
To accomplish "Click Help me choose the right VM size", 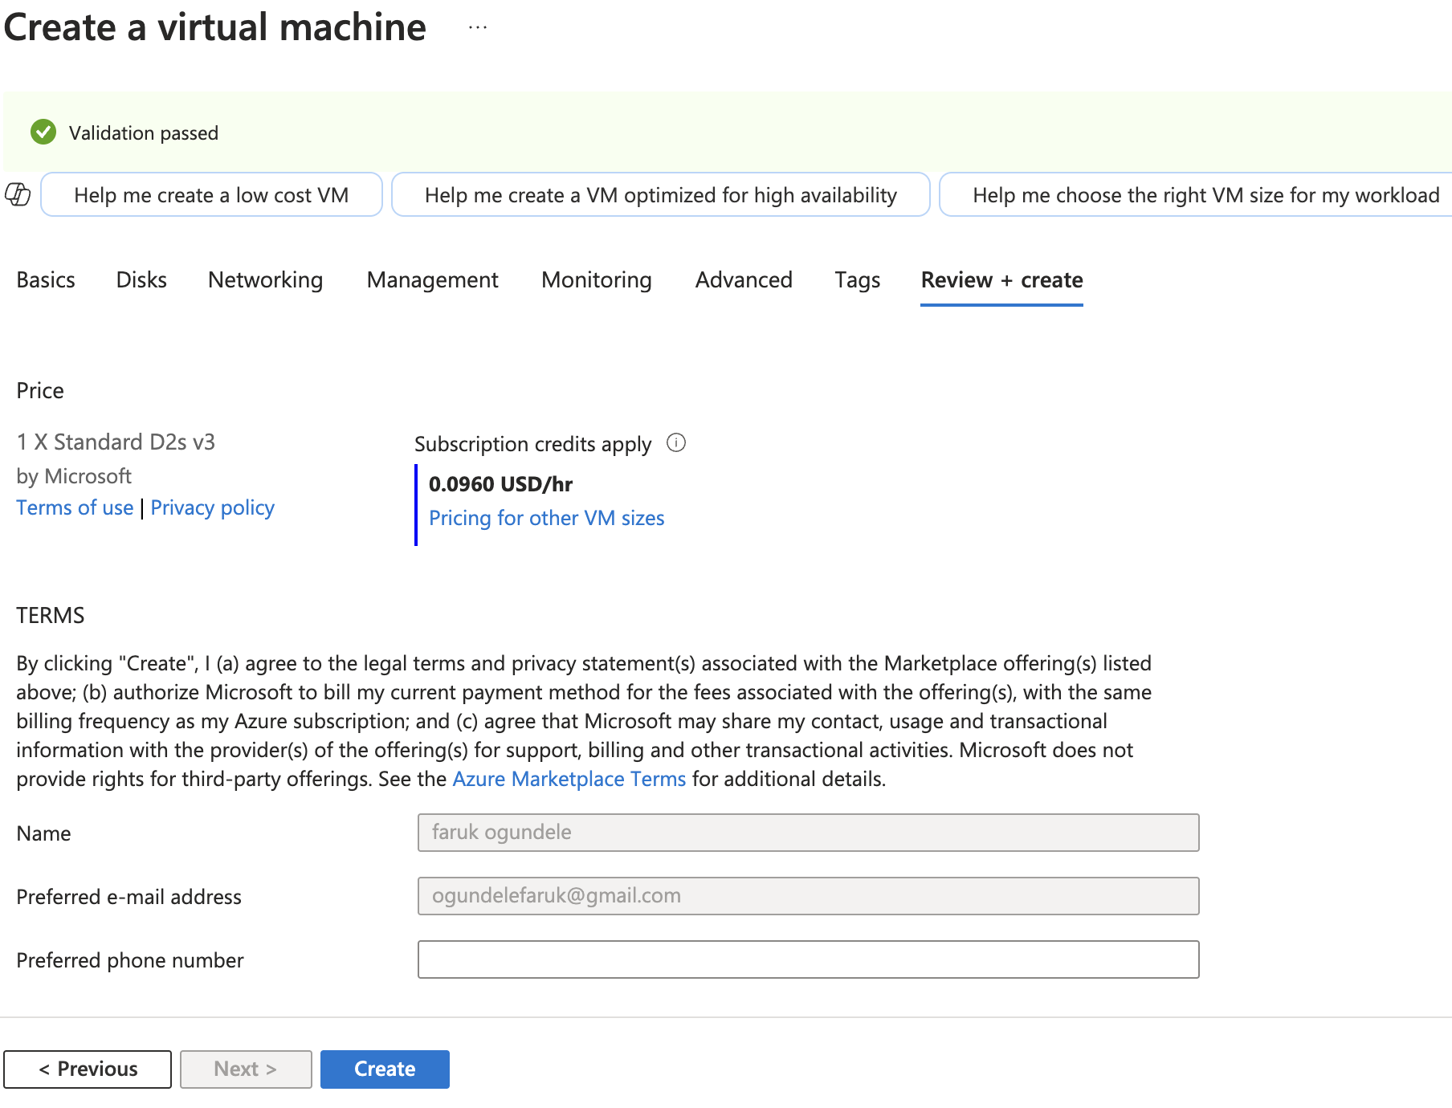I will pyautogui.click(x=1197, y=195).
